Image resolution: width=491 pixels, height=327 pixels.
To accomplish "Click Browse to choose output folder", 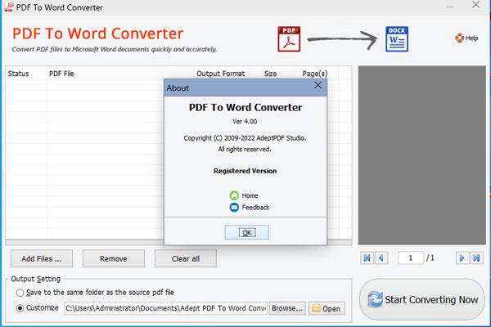I will pos(287,308).
